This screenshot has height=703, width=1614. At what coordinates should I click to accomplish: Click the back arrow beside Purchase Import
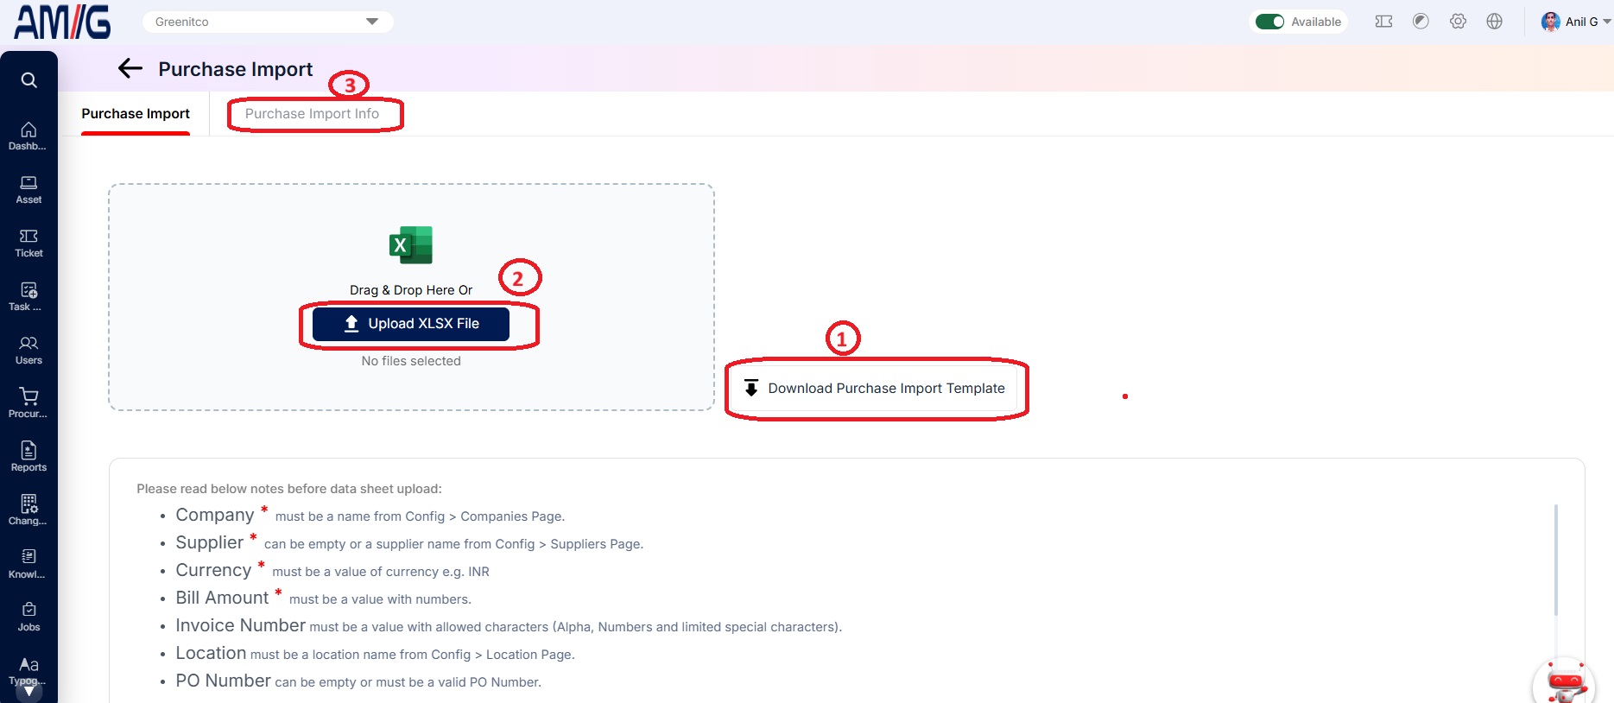pos(130,68)
